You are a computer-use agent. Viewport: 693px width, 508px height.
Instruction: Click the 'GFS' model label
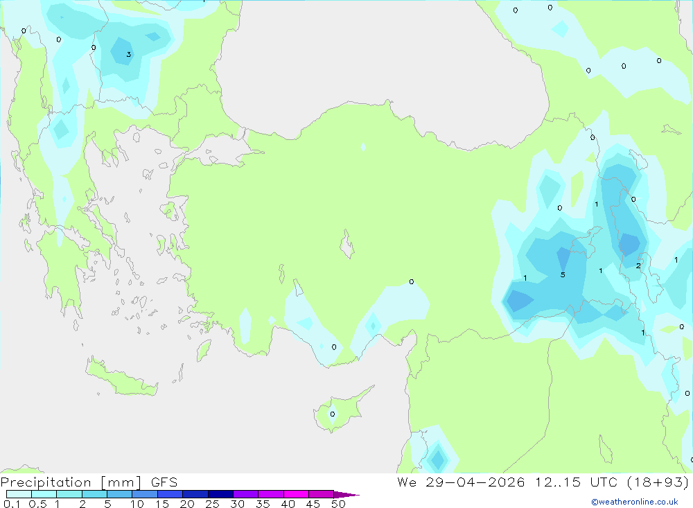[x=164, y=482]
